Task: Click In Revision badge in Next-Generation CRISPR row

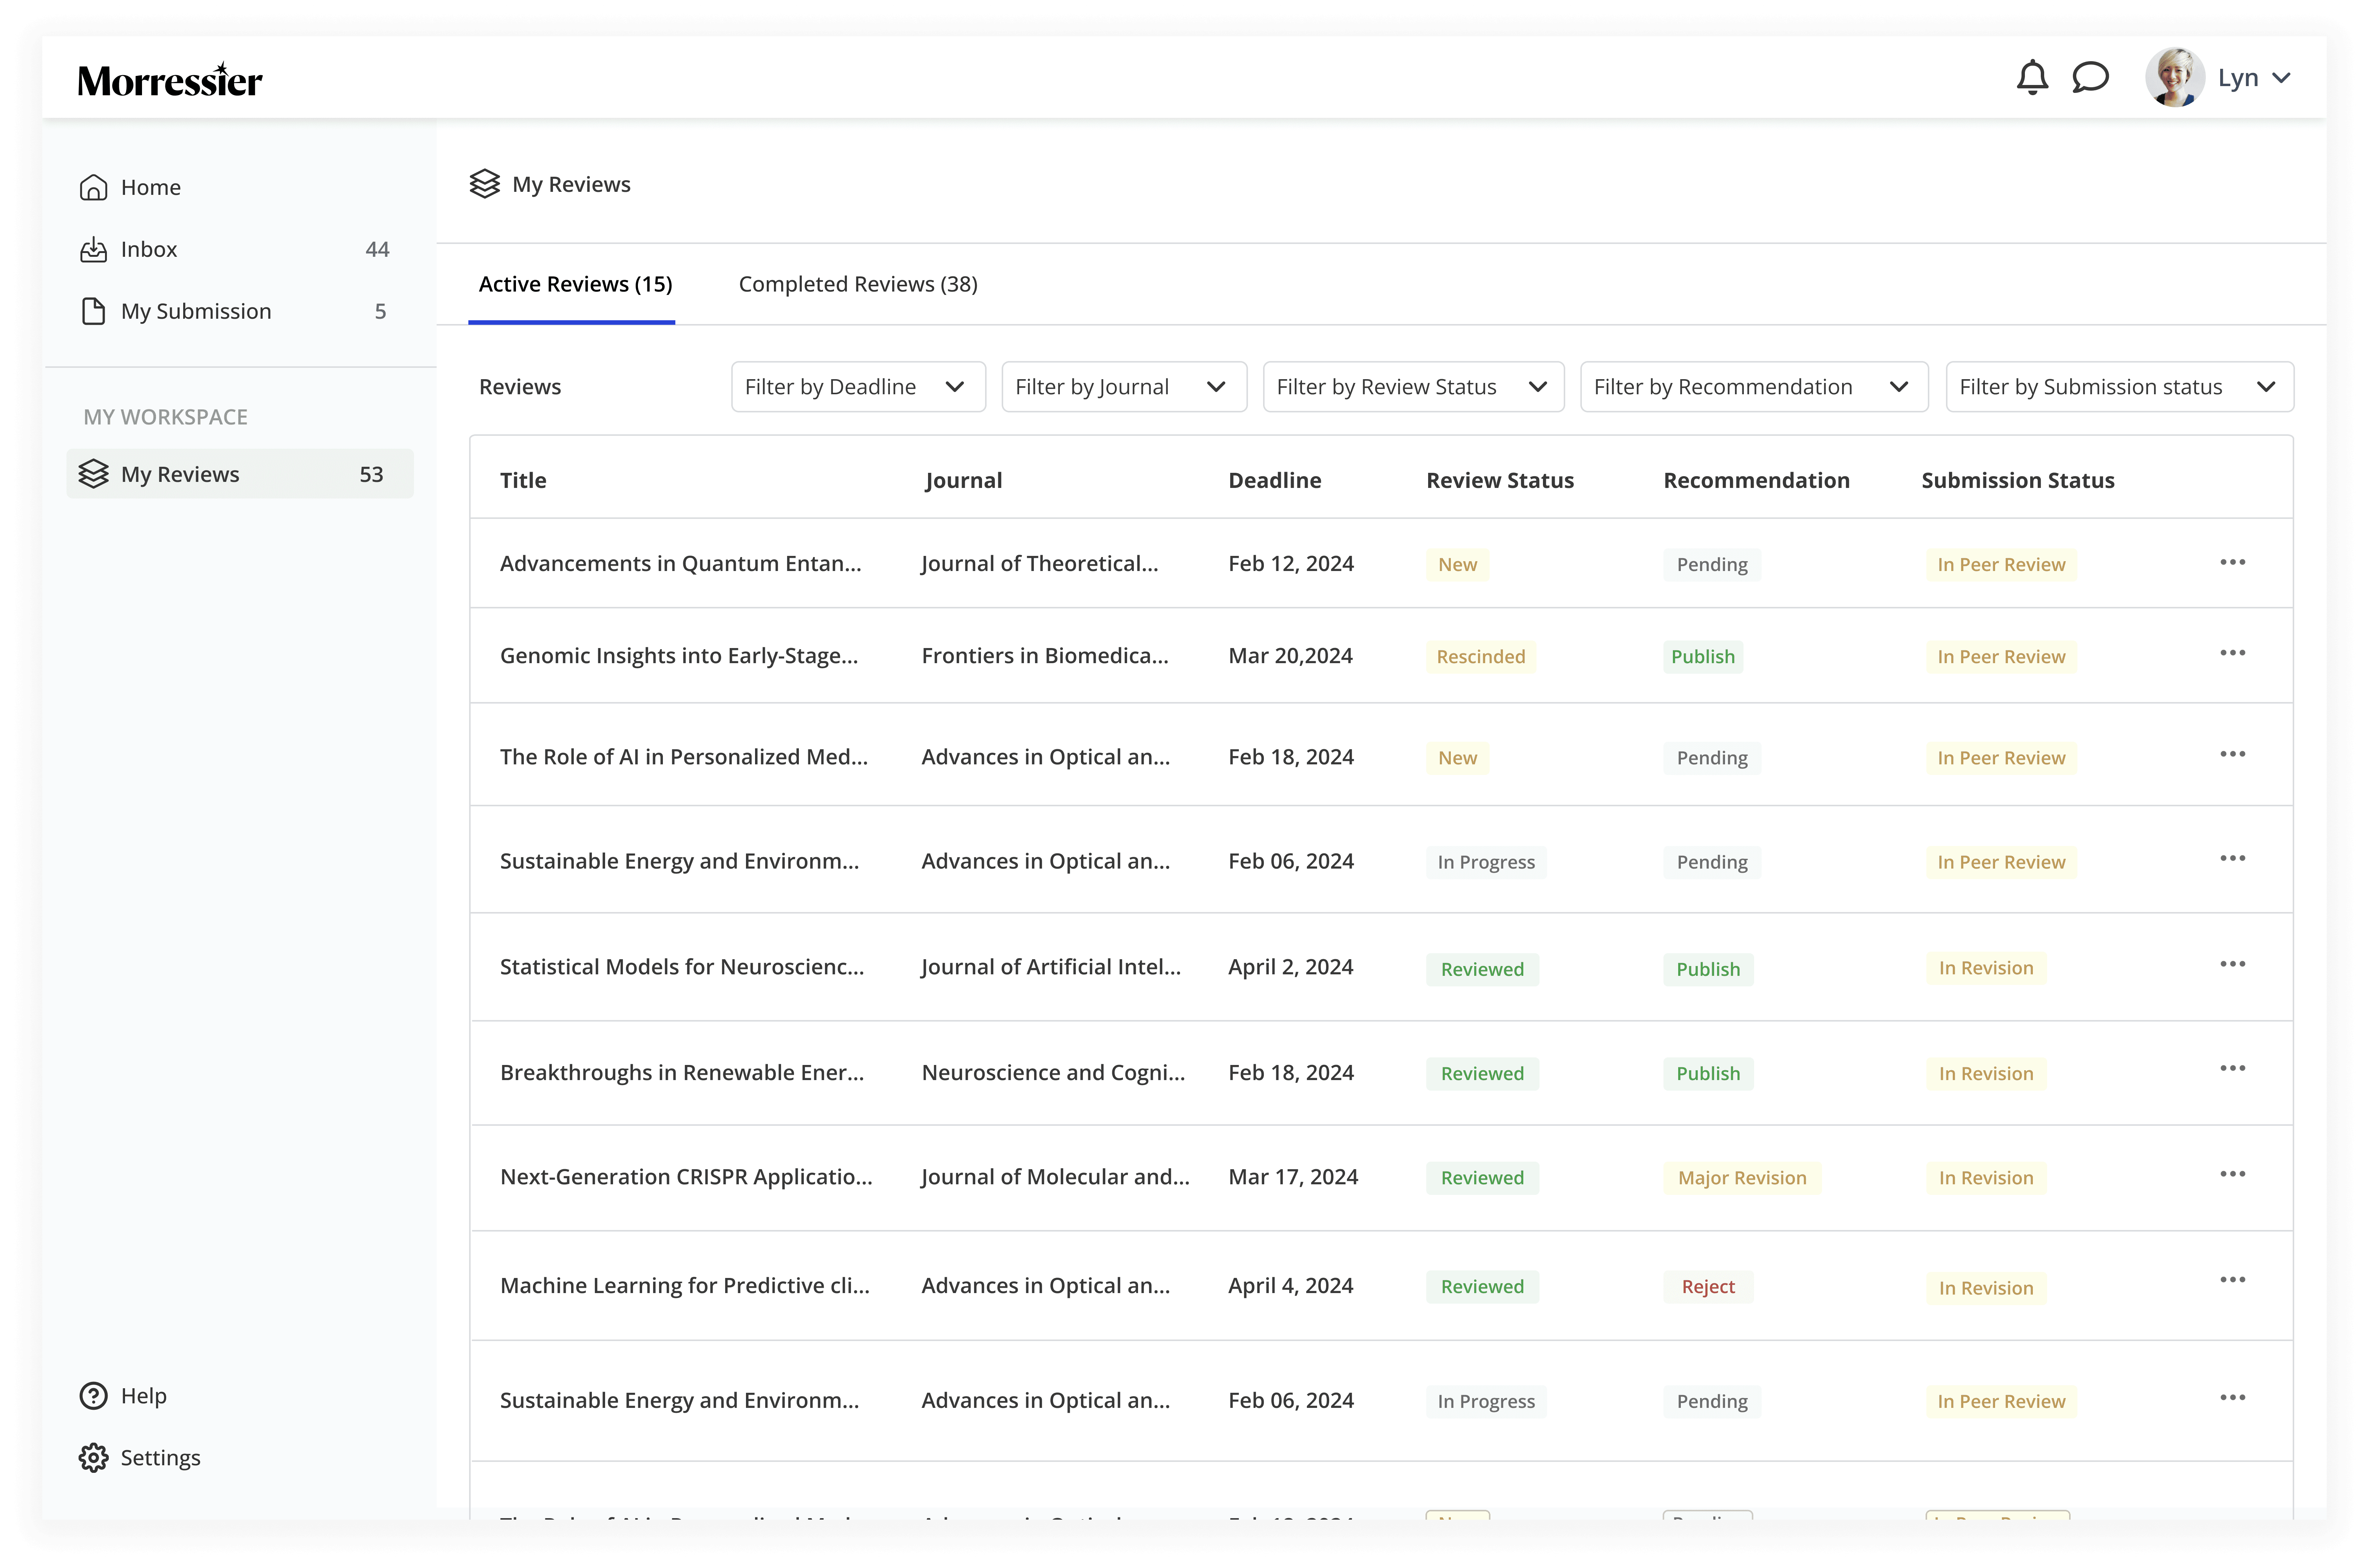Action: pyautogui.click(x=1986, y=1177)
